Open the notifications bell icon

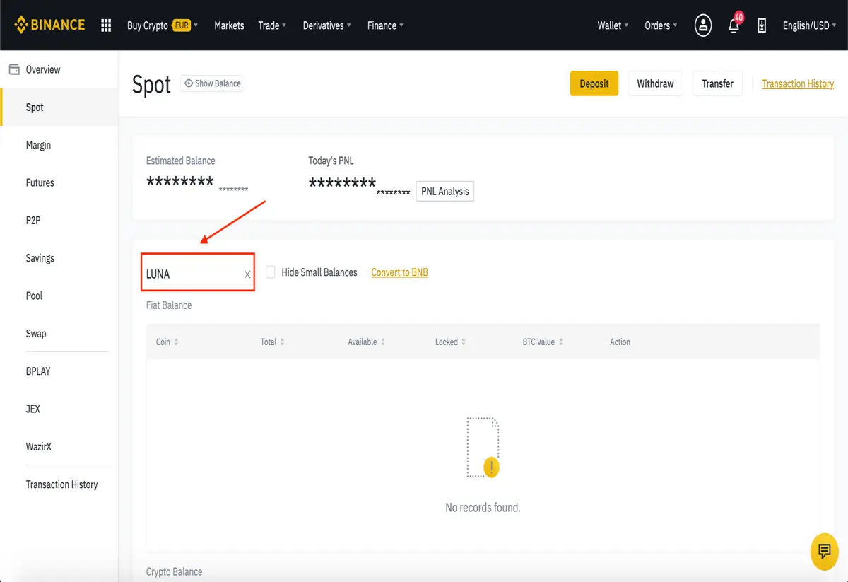(734, 25)
